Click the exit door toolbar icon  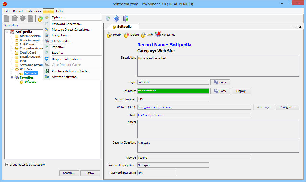(126, 18)
